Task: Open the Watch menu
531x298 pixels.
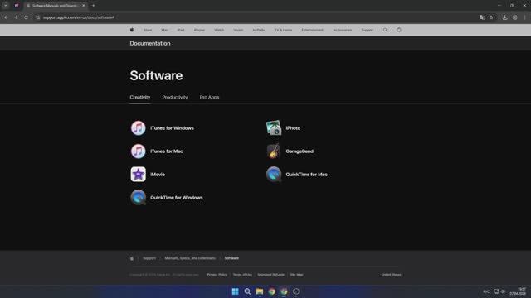Action: 219,30
